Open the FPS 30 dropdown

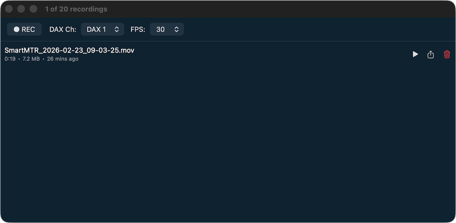click(167, 29)
